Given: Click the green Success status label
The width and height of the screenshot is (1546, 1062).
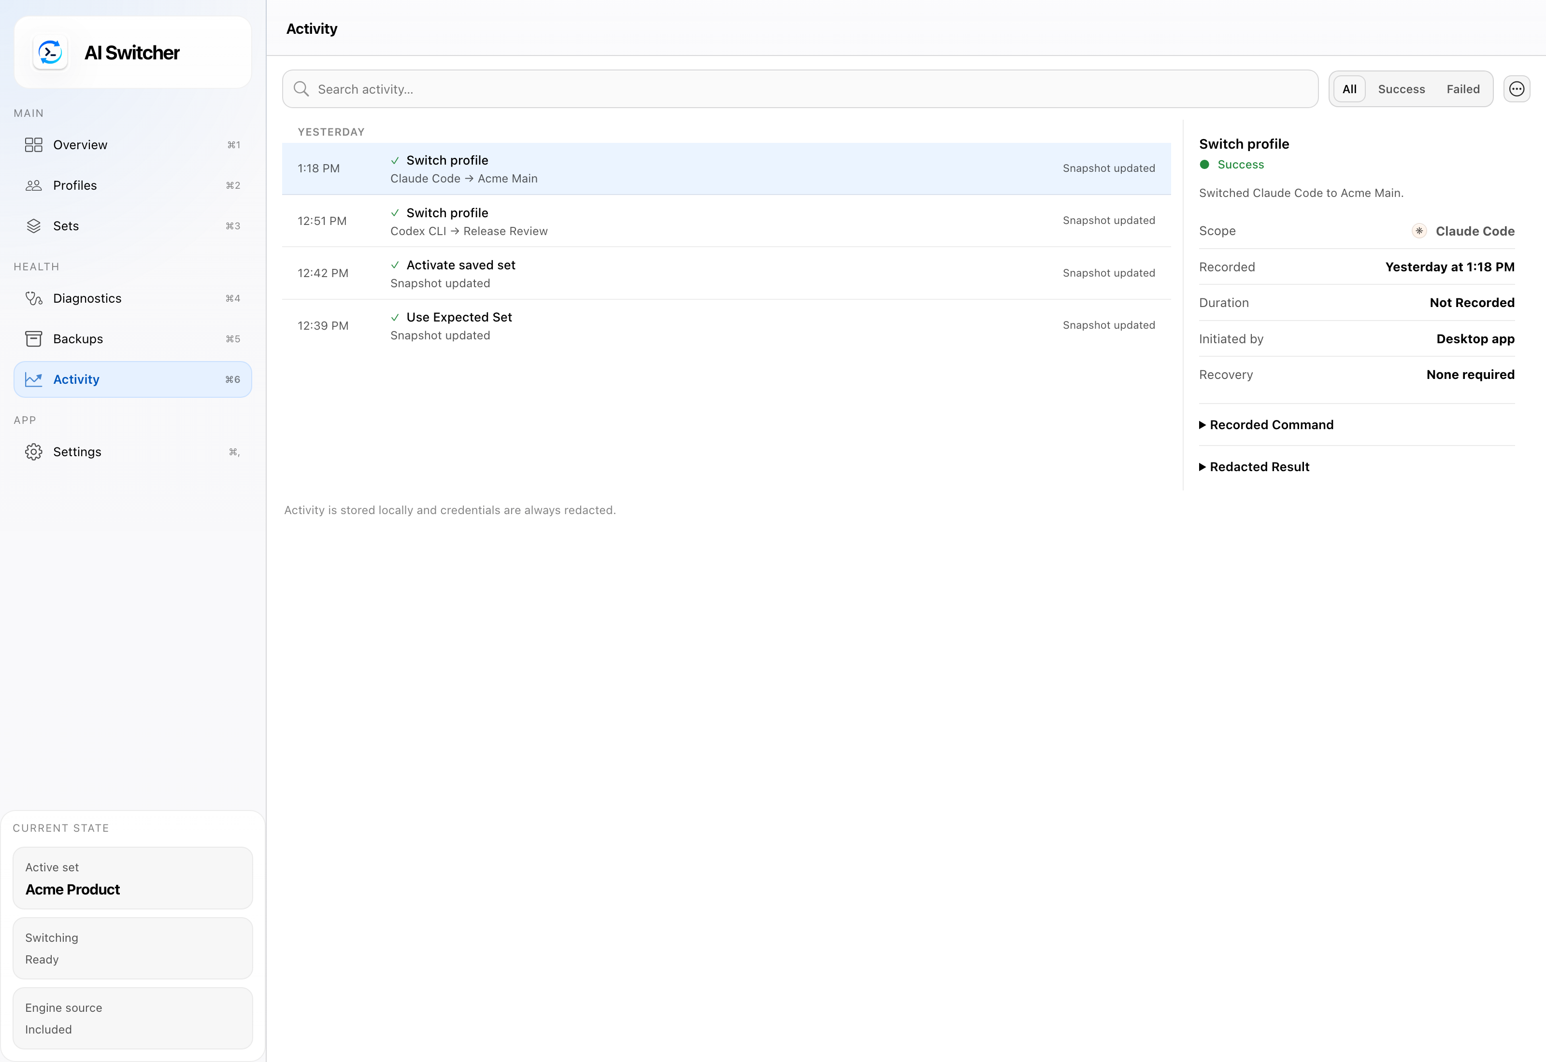Looking at the screenshot, I should click(x=1240, y=164).
